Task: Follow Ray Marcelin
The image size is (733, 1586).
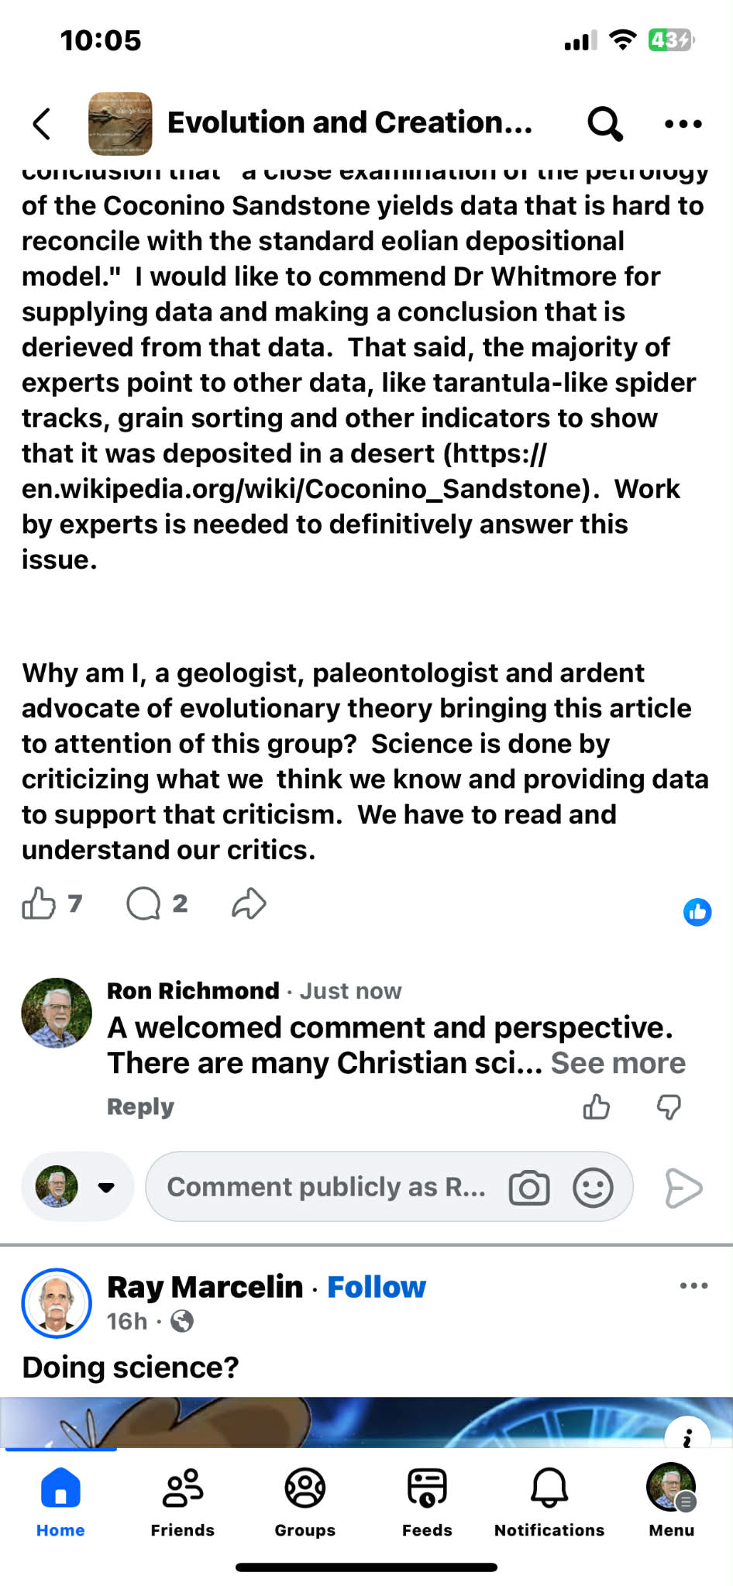Action: pos(377,1287)
